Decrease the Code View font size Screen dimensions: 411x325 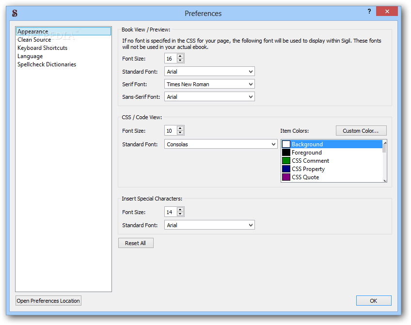[x=180, y=133]
